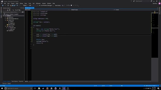Expand the References node
Image resolution: width=161 pixels, height=90 pixels.
[x=5, y=17]
